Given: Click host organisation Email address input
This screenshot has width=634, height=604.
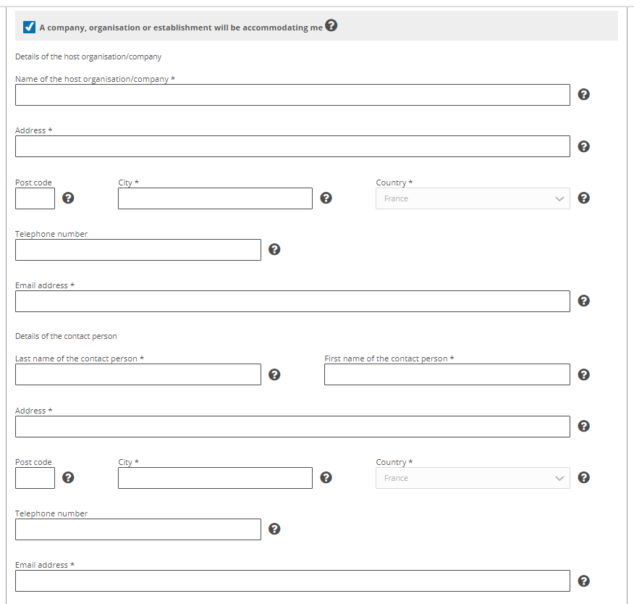Looking at the screenshot, I should [x=292, y=301].
